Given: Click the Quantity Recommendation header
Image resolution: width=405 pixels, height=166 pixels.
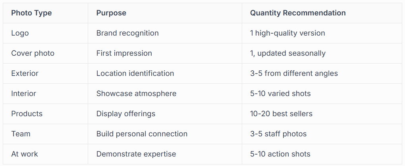Looking at the screenshot, I should click(298, 13).
